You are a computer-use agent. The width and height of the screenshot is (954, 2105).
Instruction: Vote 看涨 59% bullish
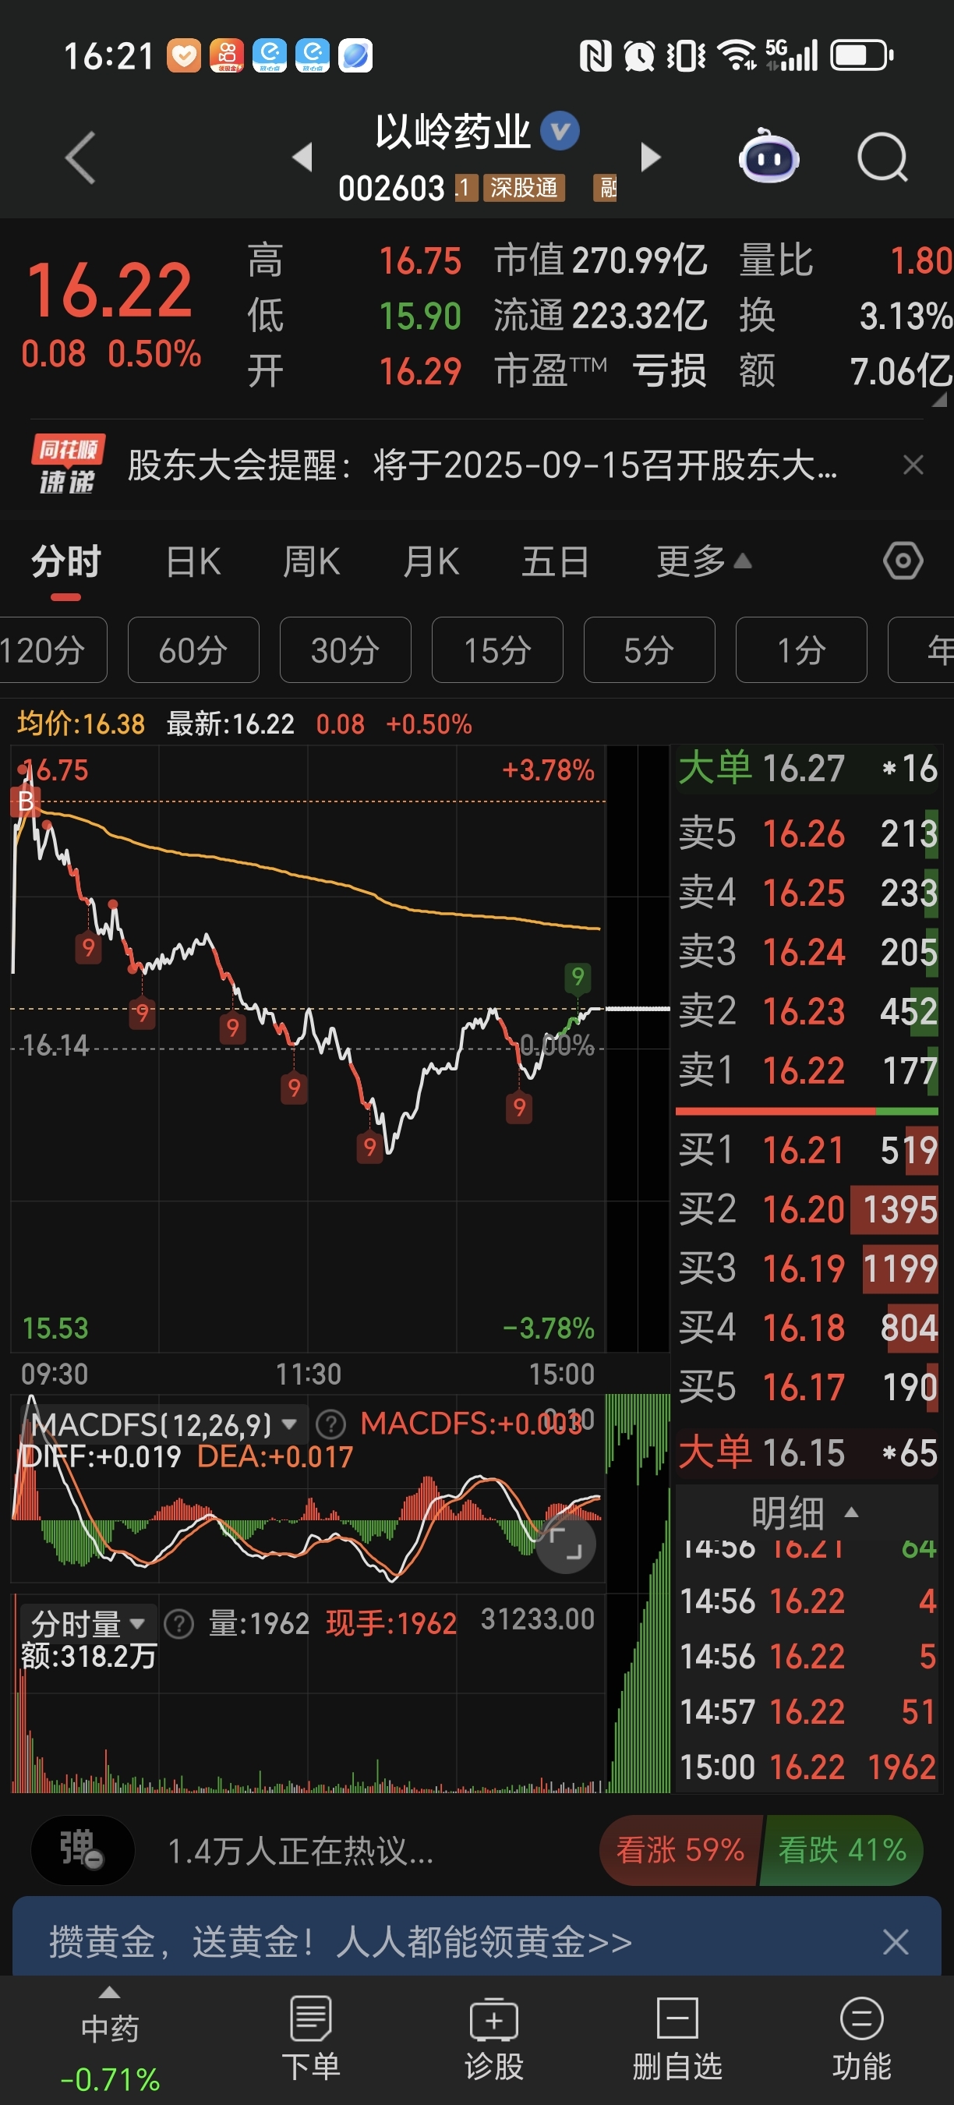click(680, 1850)
